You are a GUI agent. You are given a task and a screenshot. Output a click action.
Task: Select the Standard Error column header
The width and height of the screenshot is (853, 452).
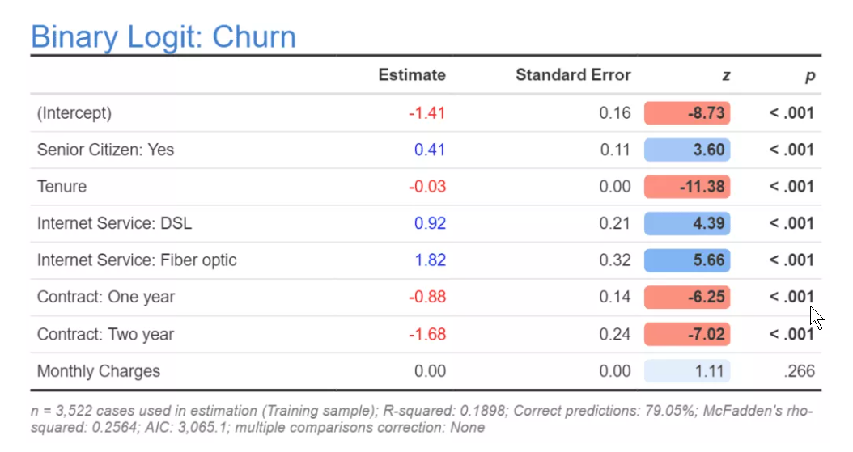tap(573, 74)
